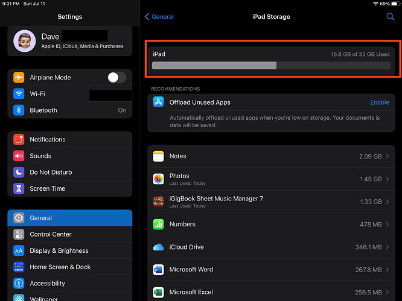Tap the search magnifier icon in iPad Storage
This screenshot has width=402, height=301.
tap(390, 17)
